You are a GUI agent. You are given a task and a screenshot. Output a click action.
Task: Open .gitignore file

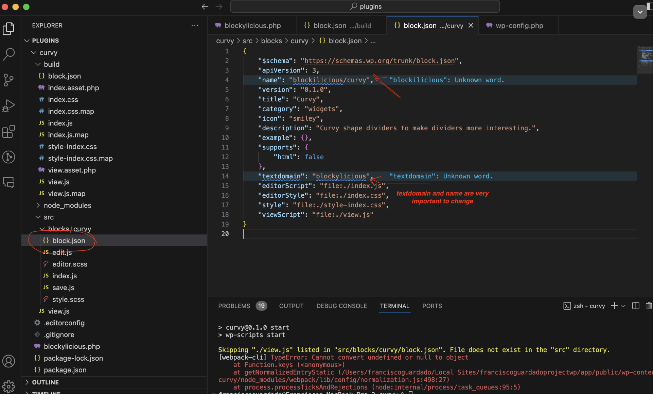click(x=114, y=334)
